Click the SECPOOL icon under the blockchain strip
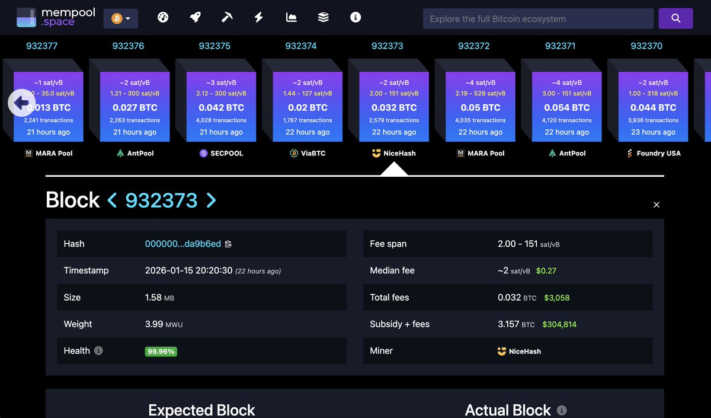Image resolution: width=711 pixels, height=418 pixels. point(203,153)
